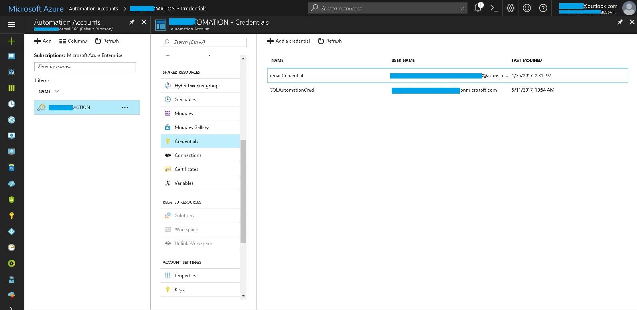Screen dimensions: 637x310
Task: Open the help question mark icon
Action: click(543, 8)
